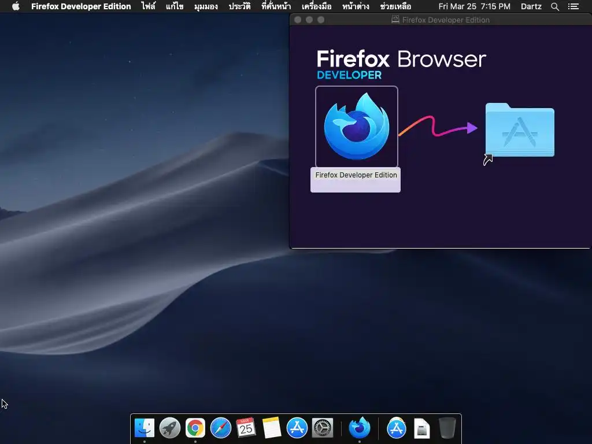
Task: Open Finder in the Dock
Action: (144, 428)
